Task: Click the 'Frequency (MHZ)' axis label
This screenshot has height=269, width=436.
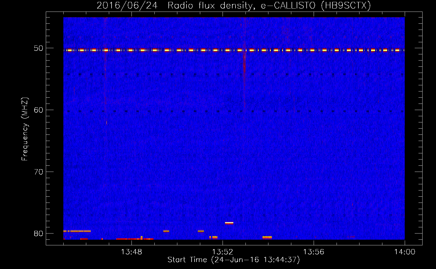Action: coord(25,129)
